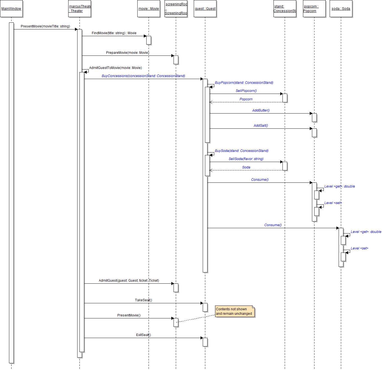
Task: Click the blue BuyConcessions message label
Action: coord(143,76)
